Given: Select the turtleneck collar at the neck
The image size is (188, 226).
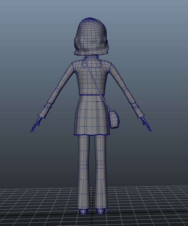Looking at the screenshot, I should [91, 58].
